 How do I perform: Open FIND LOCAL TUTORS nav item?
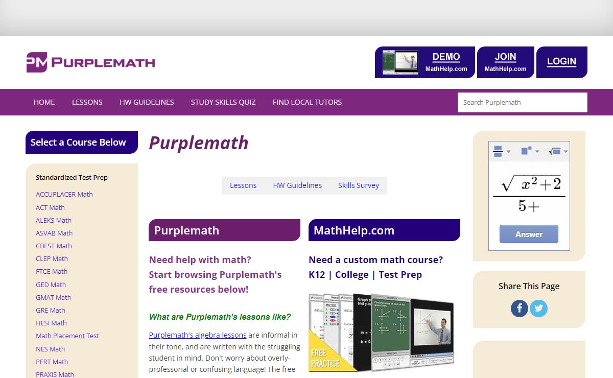pos(308,102)
